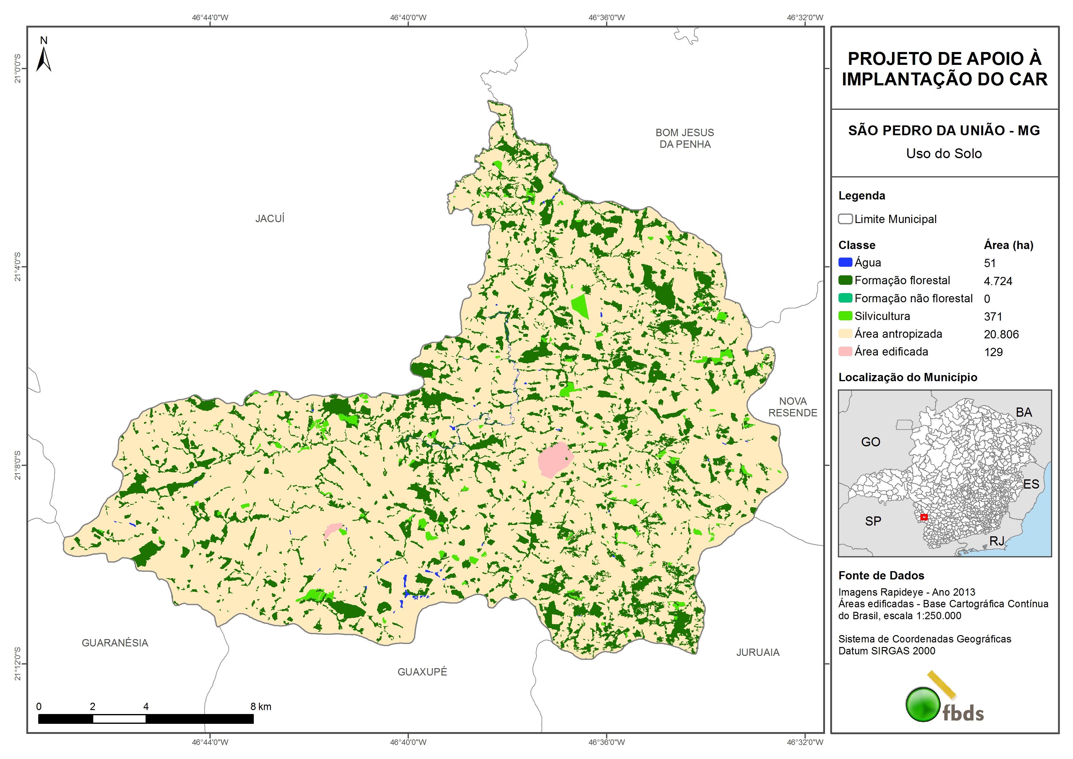Select the Área antropizada beige swatch

[845, 333]
